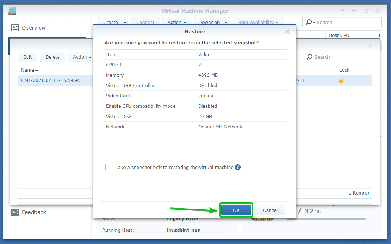This screenshot has width=391, height=244.
Task: Select snapshot GMT-2021.02.11-15.59.45
Action: [x=51, y=80]
